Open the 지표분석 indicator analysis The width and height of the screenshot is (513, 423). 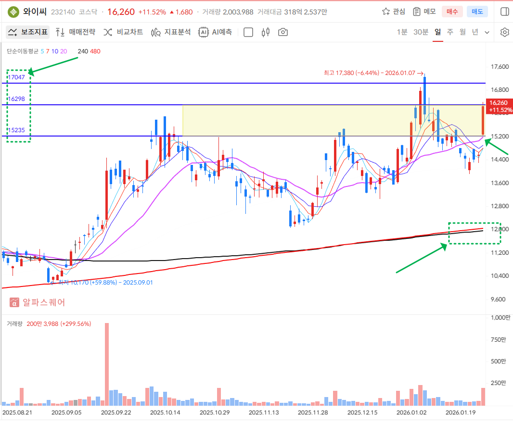tap(171, 32)
